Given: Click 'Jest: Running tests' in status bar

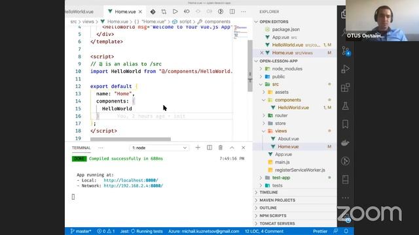Looking at the screenshot, I should [141, 231].
